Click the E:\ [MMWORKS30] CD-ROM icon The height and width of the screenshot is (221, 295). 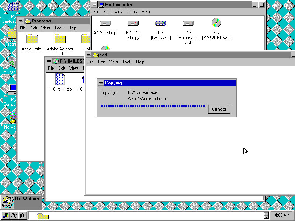tap(216, 23)
